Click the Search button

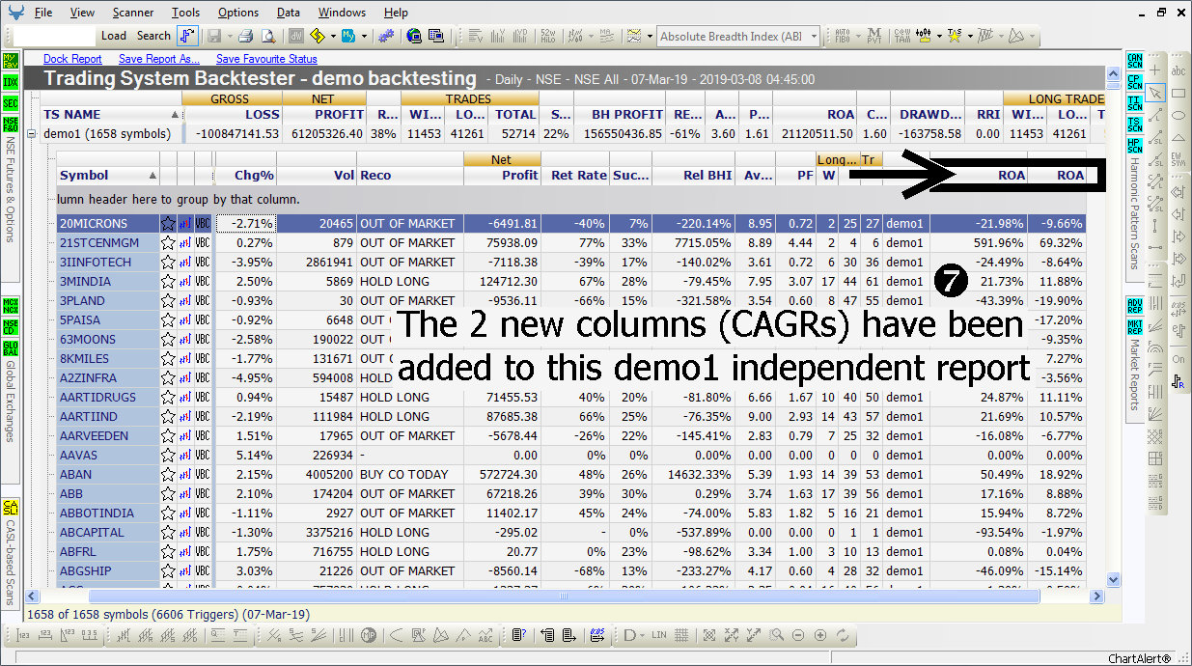153,36
